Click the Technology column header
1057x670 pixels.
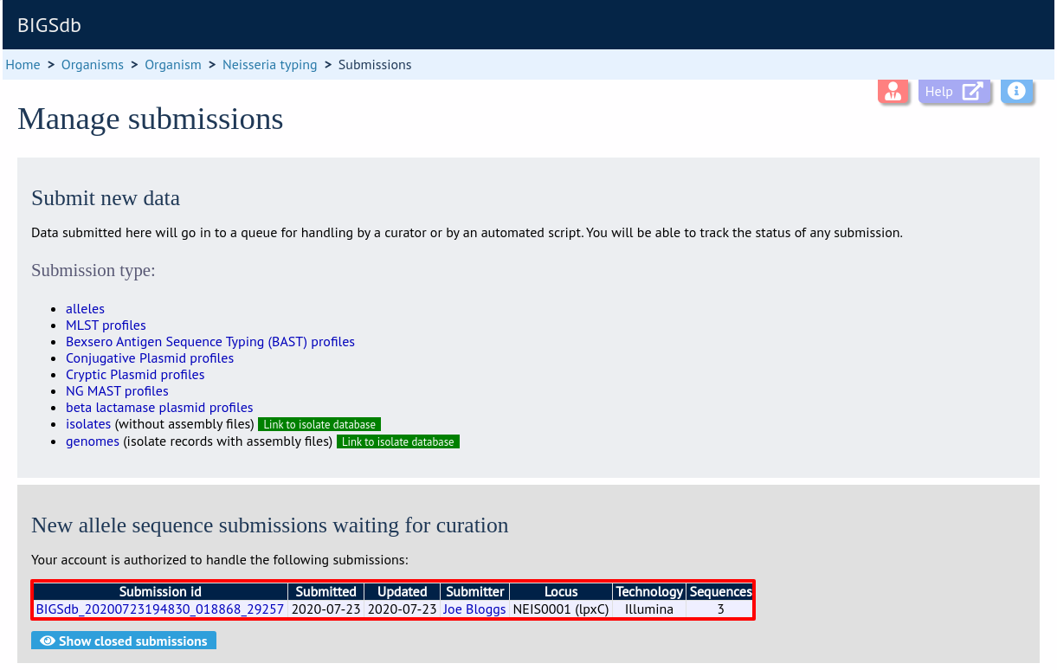pos(649,592)
